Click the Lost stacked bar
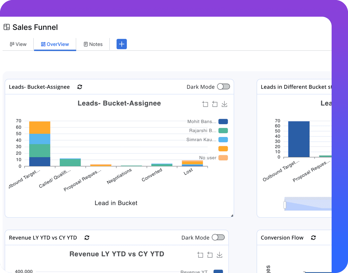348x273 pixels. [x=192, y=163]
